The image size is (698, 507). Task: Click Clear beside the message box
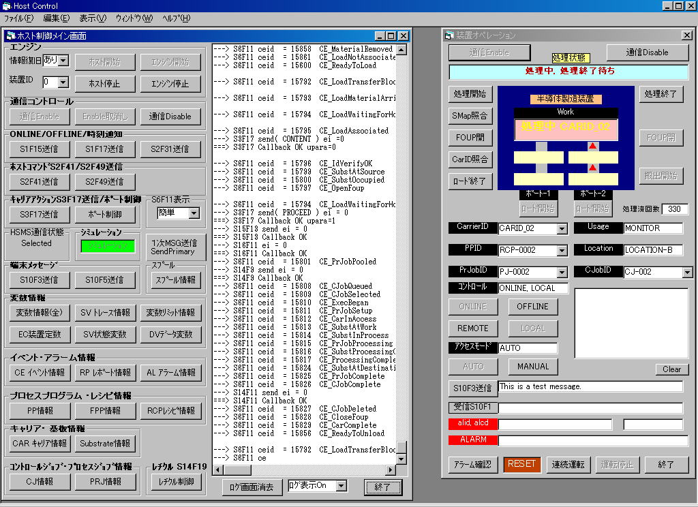coord(671,369)
